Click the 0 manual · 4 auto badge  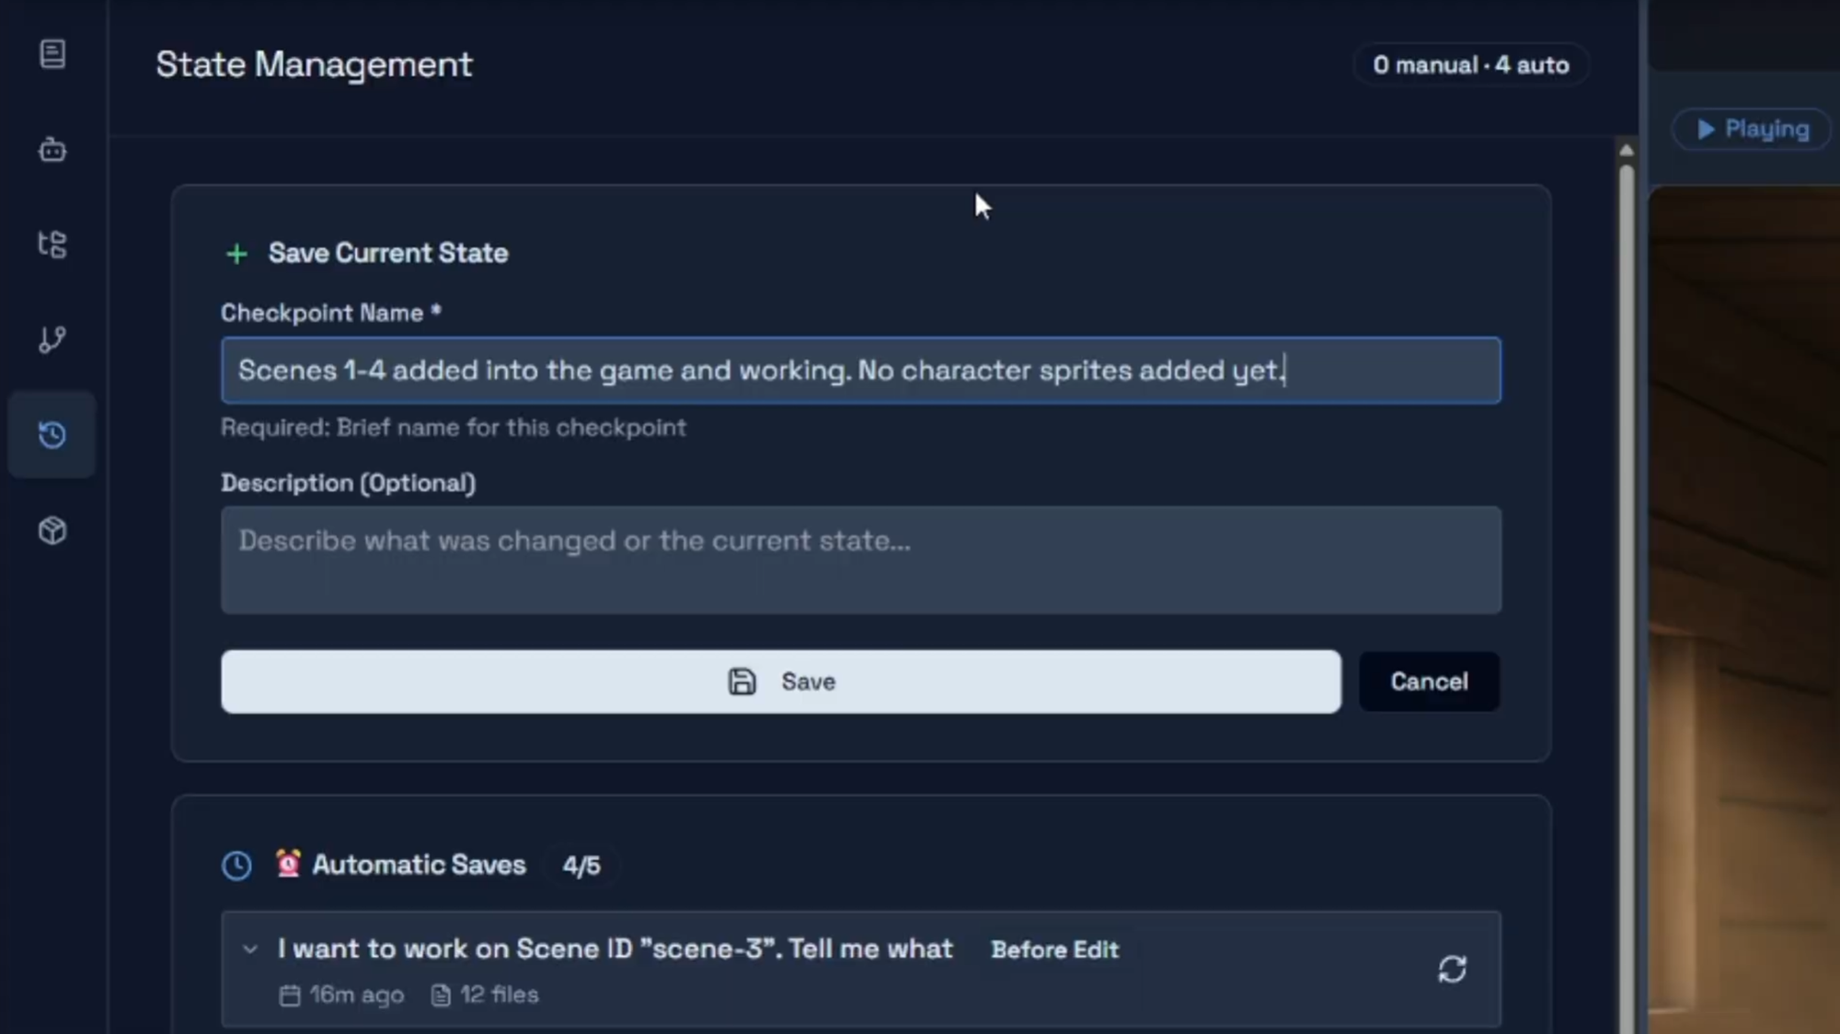point(1470,65)
